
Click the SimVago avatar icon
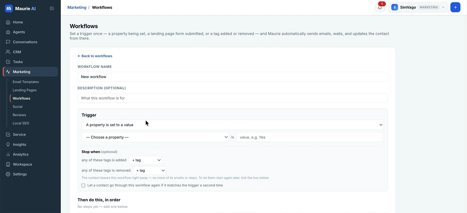394,7
